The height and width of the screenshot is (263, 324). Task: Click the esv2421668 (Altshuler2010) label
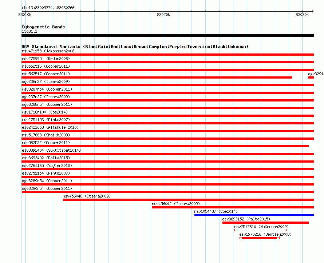point(50,127)
